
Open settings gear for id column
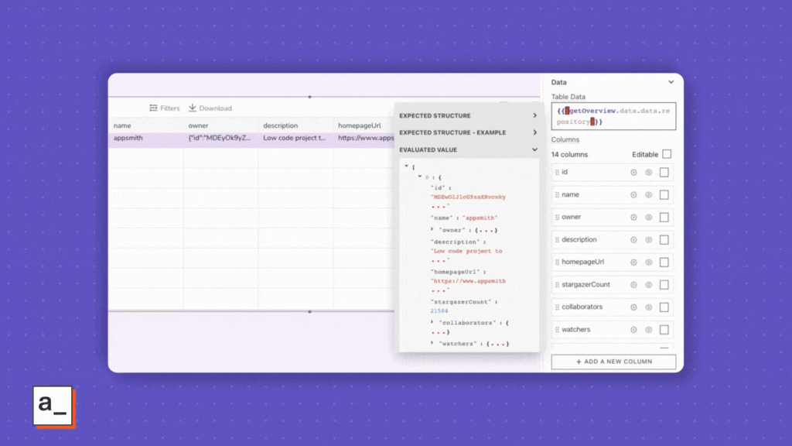pyautogui.click(x=633, y=173)
